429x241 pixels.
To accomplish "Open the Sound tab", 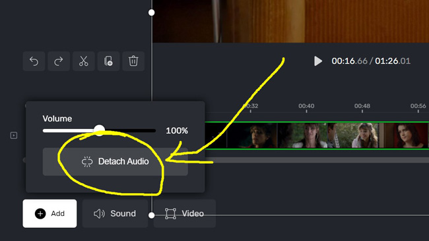I will pyautogui.click(x=115, y=213).
